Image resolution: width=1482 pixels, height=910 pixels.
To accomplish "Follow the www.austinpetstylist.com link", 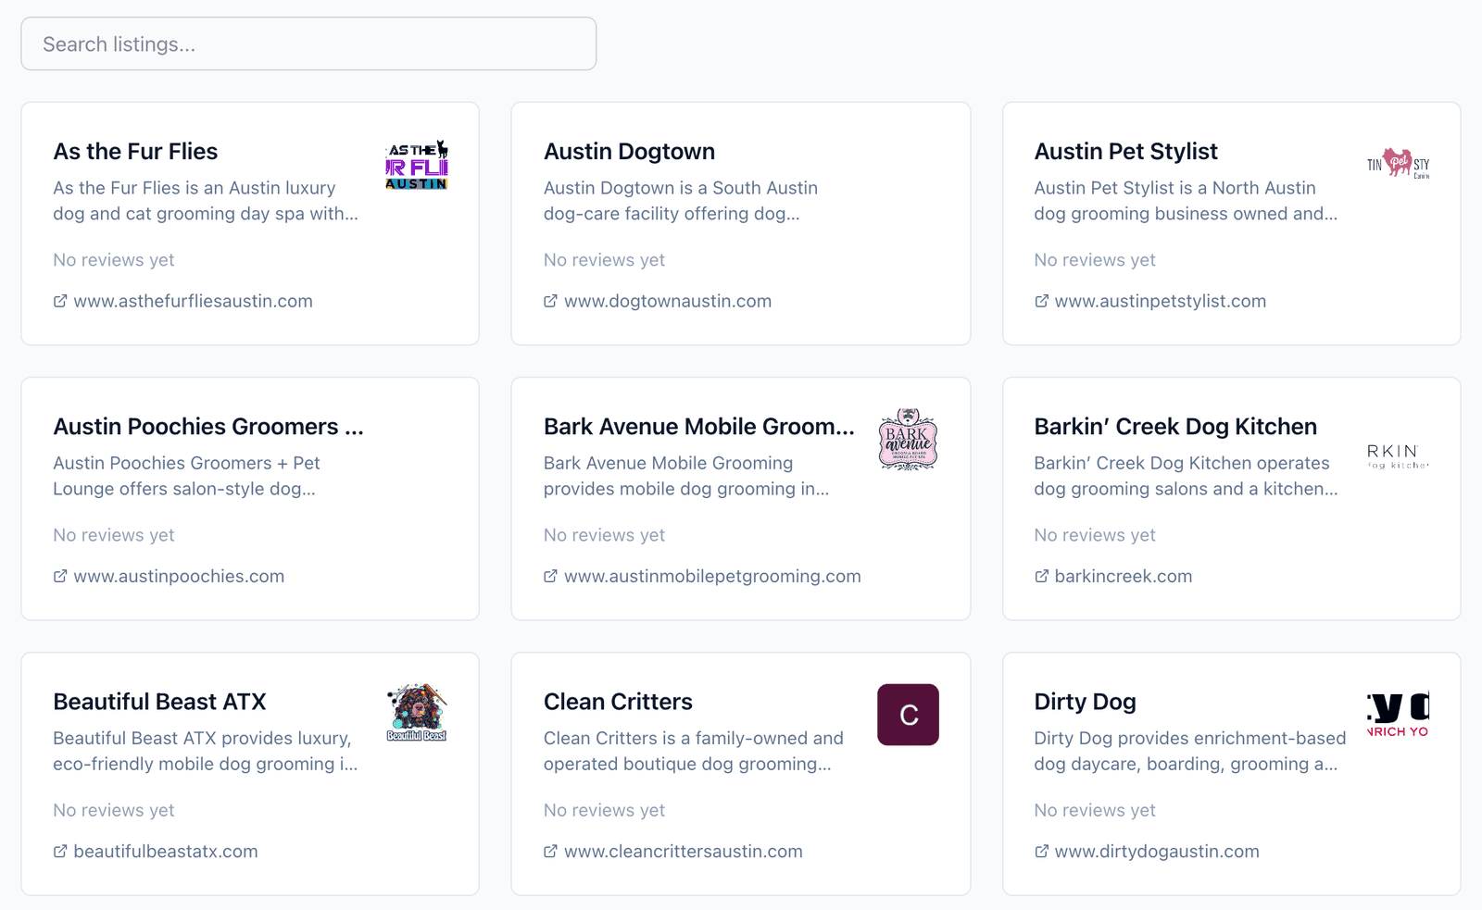I will point(1160,301).
